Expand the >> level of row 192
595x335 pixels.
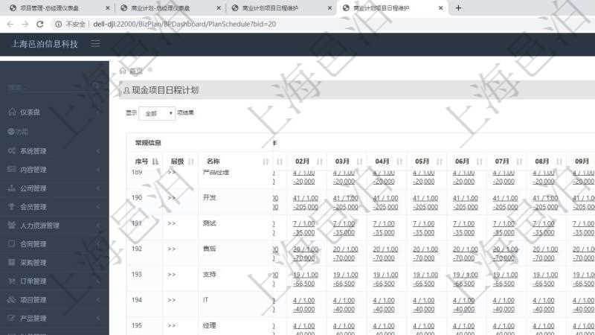pos(172,249)
